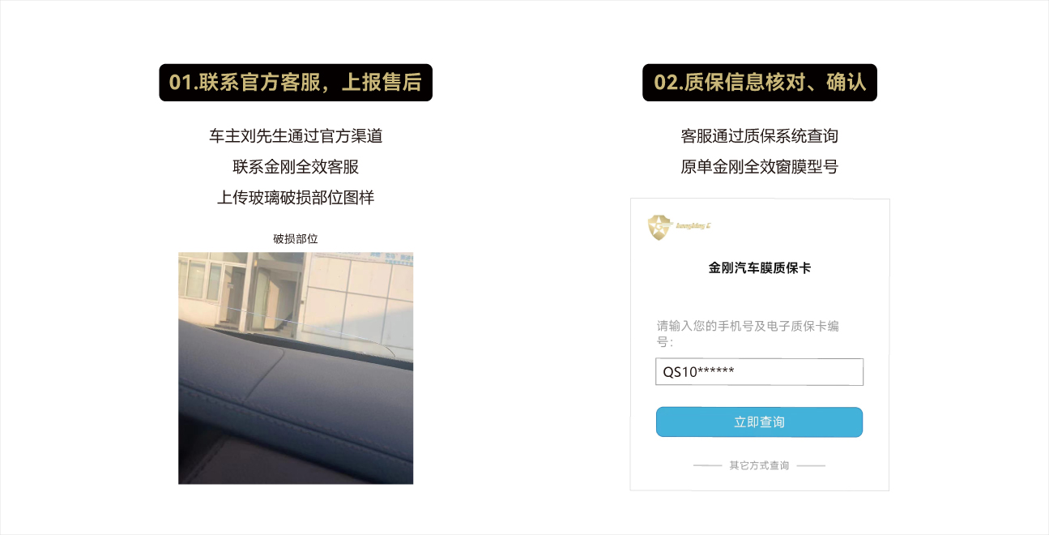This screenshot has height=535, width=1049.
Task: Click the 金刚汽车膜质保卡 card title
Action: click(760, 267)
